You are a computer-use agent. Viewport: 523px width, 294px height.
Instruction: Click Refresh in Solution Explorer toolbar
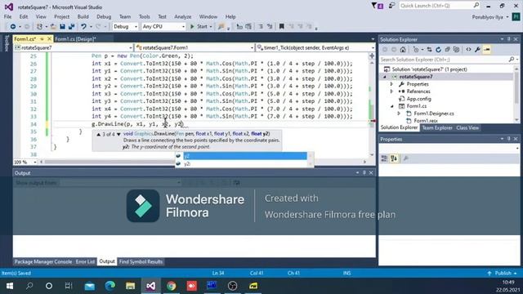(438, 49)
